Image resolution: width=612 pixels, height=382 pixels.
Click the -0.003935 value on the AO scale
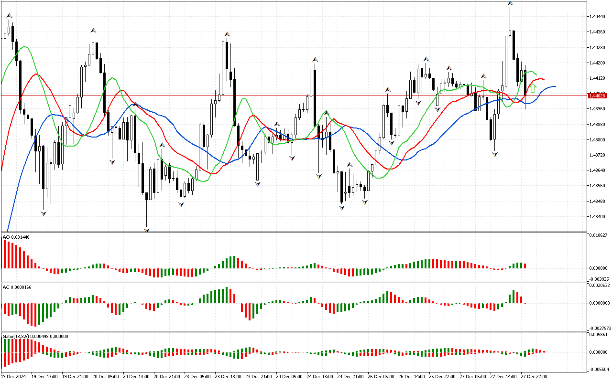point(599,279)
